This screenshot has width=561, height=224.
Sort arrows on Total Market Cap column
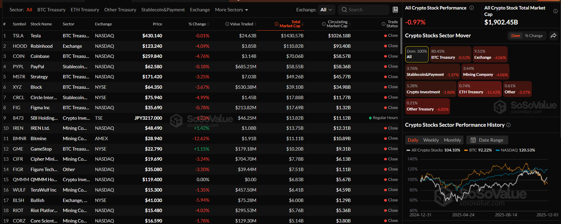tap(303, 24)
